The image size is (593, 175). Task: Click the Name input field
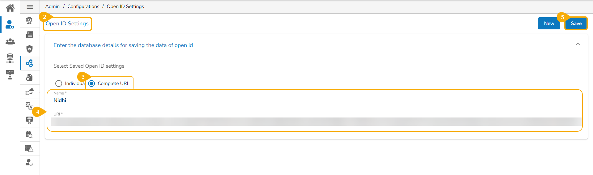(x=316, y=100)
